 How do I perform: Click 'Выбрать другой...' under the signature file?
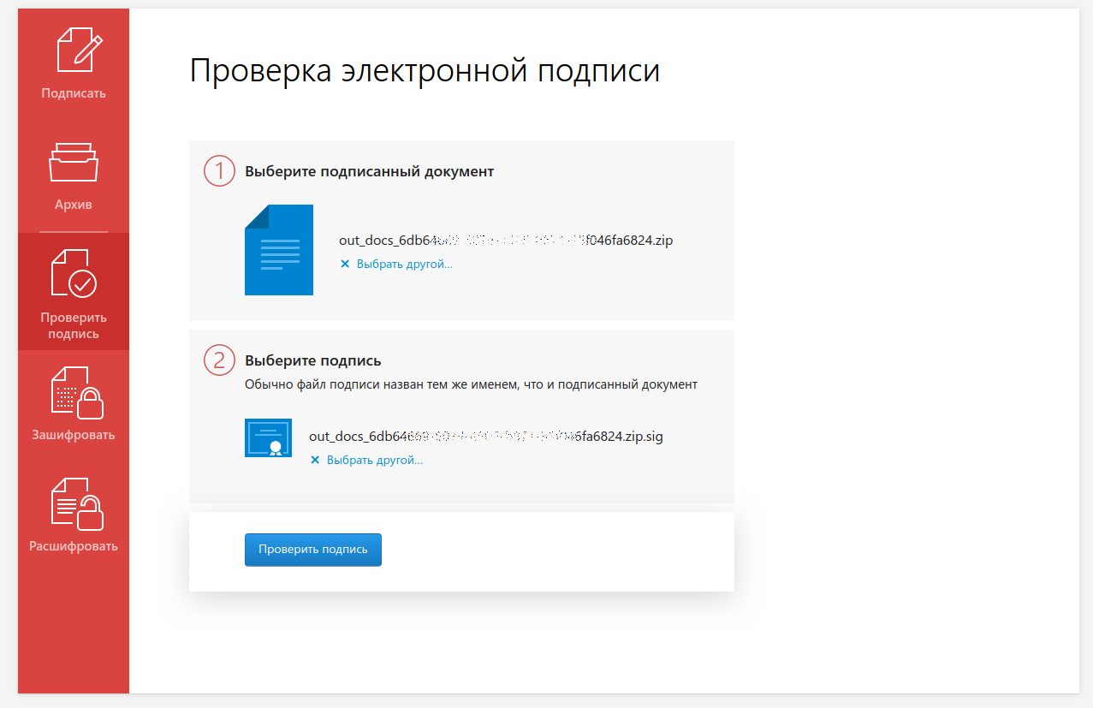point(374,461)
